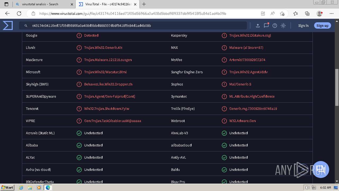The image size is (339, 191).
Task: Click the Trojan:Win32/Wacatac.B!ml result
Action: [105, 72]
